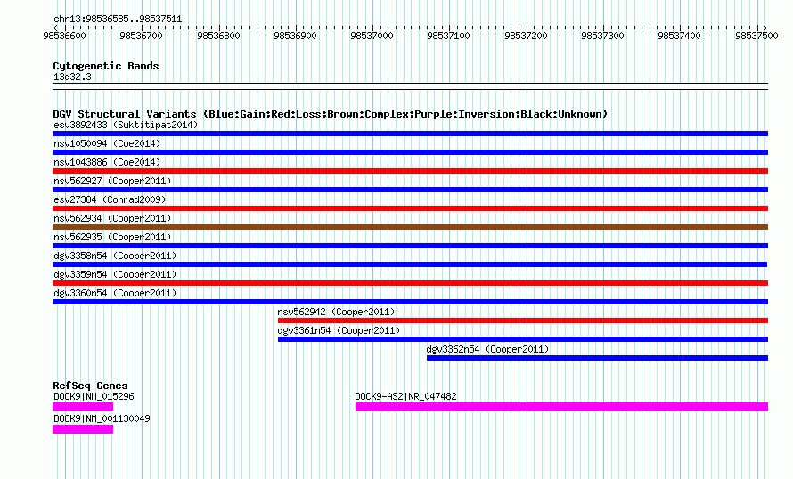Click the Cytogenetic Bands track title

[x=106, y=66]
